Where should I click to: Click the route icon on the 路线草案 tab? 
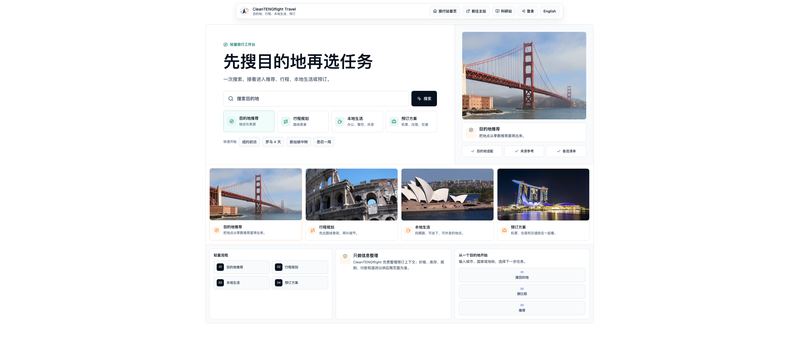[x=286, y=122]
